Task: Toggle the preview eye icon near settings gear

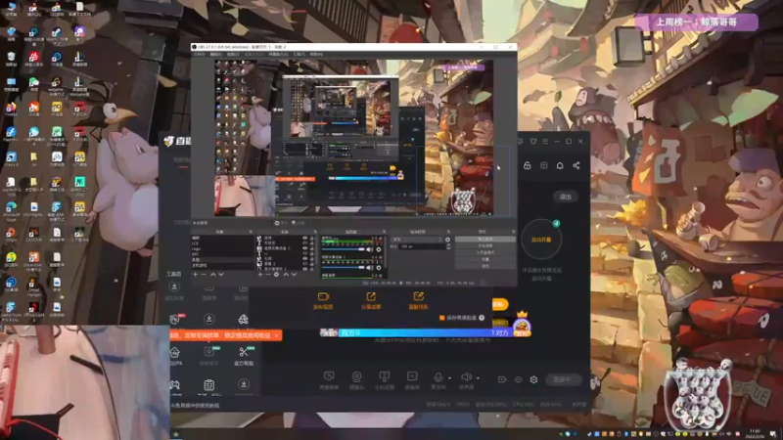Action: click(x=518, y=379)
